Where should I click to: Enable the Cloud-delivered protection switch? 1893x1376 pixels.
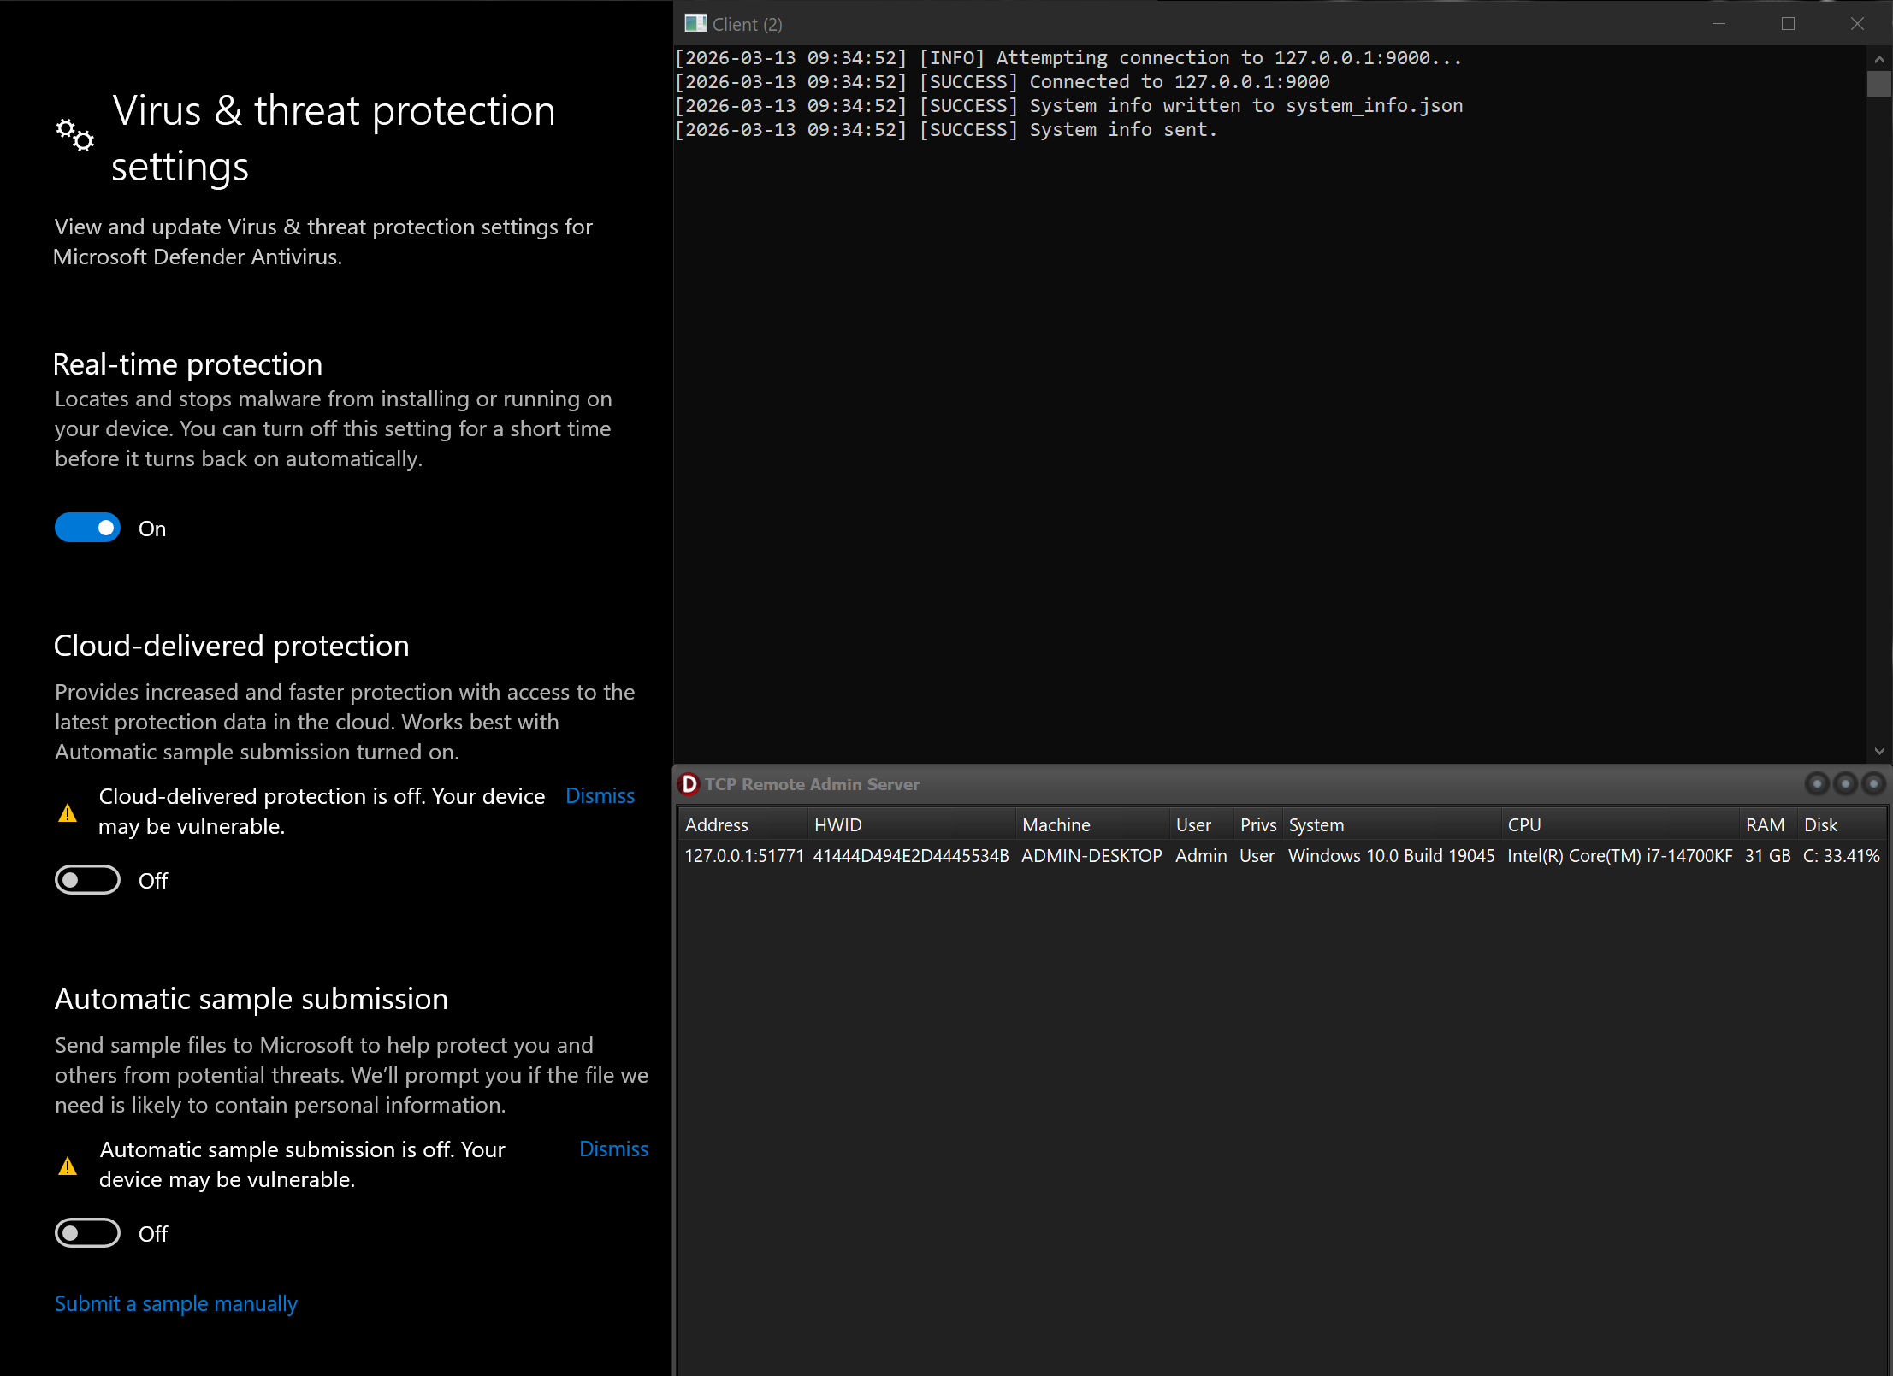click(x=87, y=880)
